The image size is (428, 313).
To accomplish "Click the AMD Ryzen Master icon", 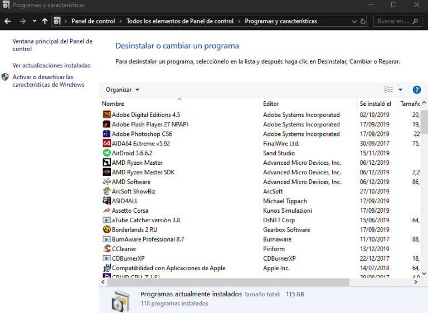I will tap(106, 163).
